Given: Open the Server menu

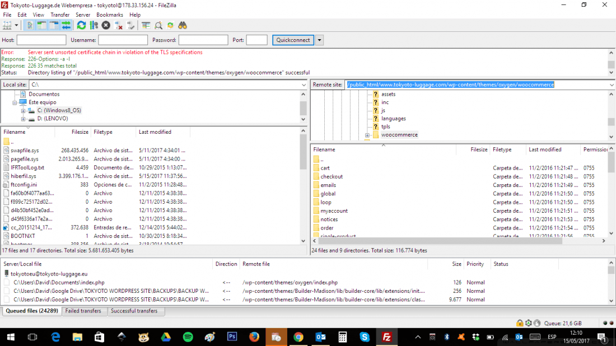Looking at the screenshot, I should tap(83, 15).
